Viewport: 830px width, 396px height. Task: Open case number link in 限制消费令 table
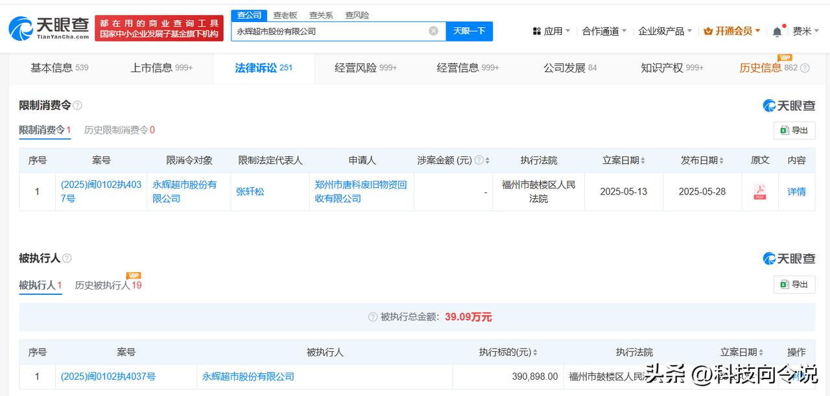click(x=101, y=192)
